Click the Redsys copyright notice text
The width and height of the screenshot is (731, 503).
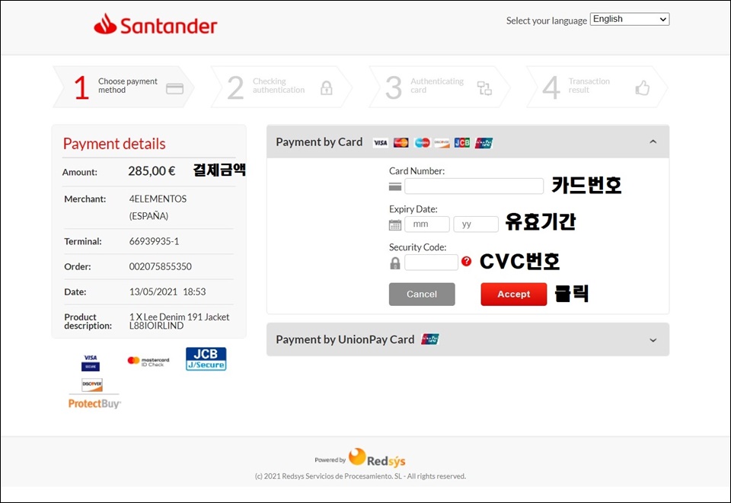click(360, 476)
